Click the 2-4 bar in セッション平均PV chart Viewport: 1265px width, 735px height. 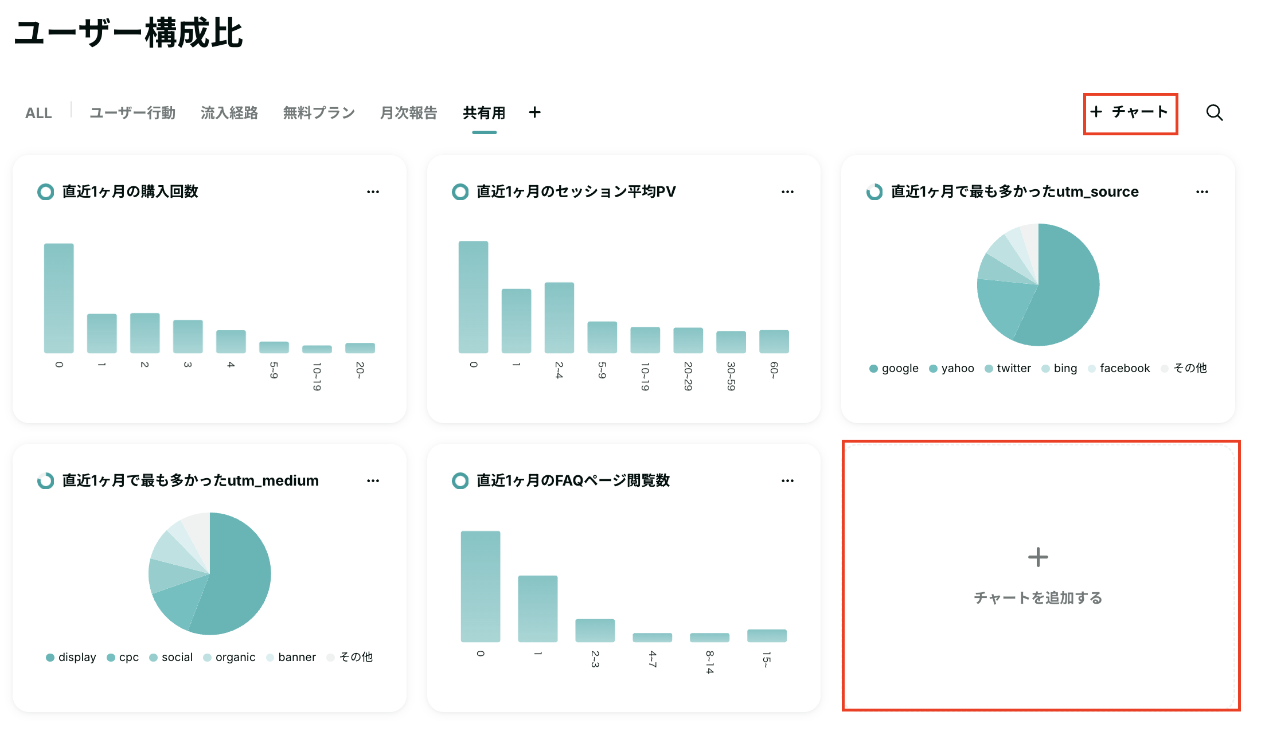(559, 318)
